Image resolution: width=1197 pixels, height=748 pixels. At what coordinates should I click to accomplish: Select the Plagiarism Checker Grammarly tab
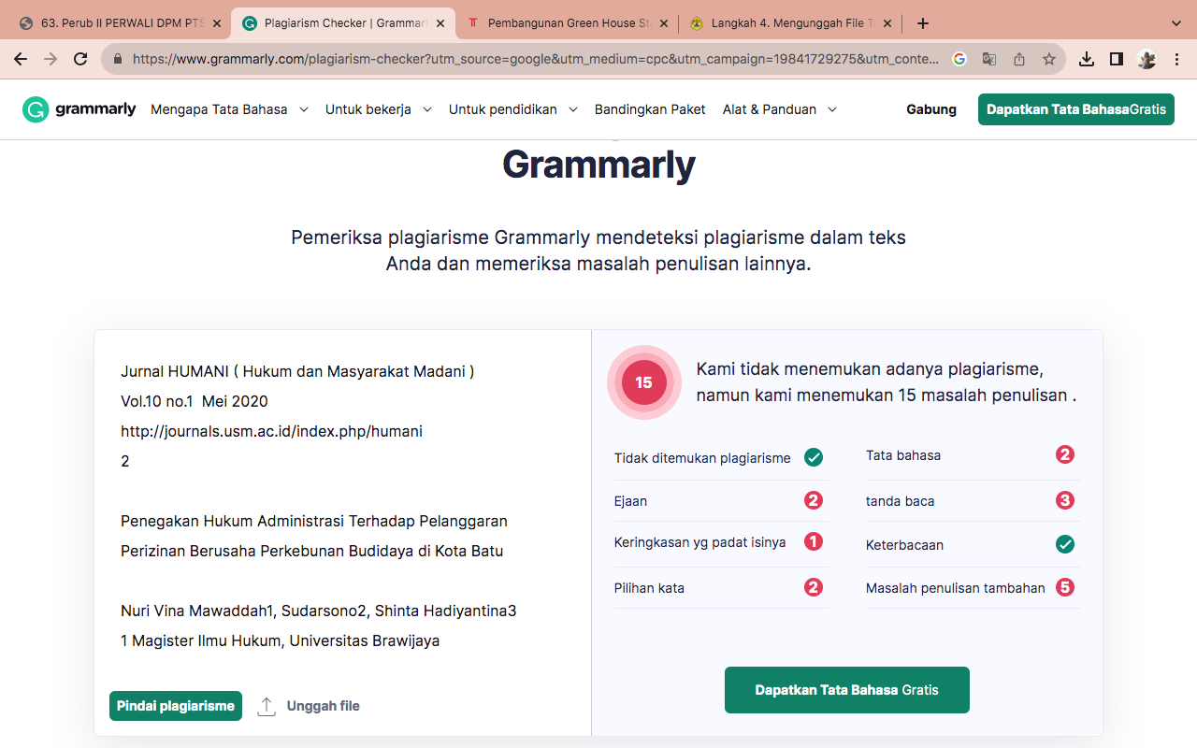(342, 23)
